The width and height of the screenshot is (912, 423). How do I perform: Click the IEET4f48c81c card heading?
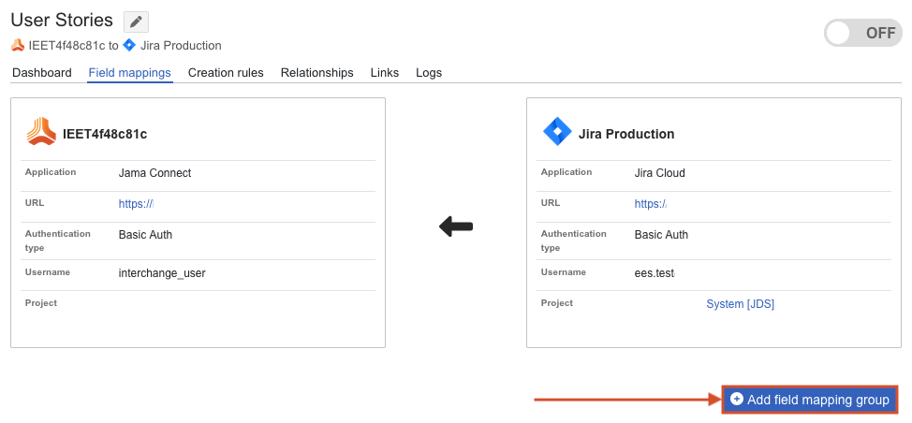pos(105,134)
